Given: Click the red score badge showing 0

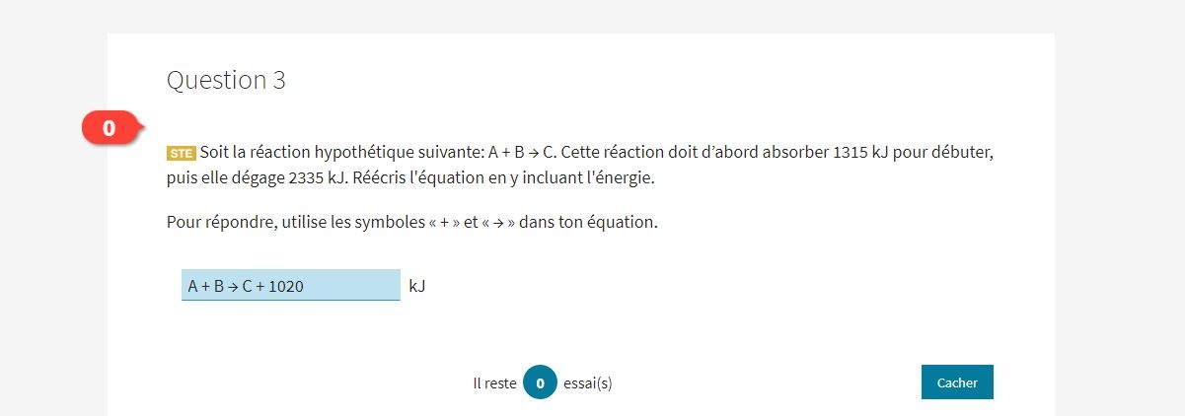Looking at the screenshot, I should (x=110, y=127).
